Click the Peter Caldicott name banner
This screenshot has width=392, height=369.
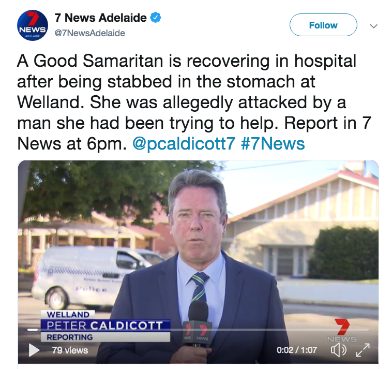(105, 326)
